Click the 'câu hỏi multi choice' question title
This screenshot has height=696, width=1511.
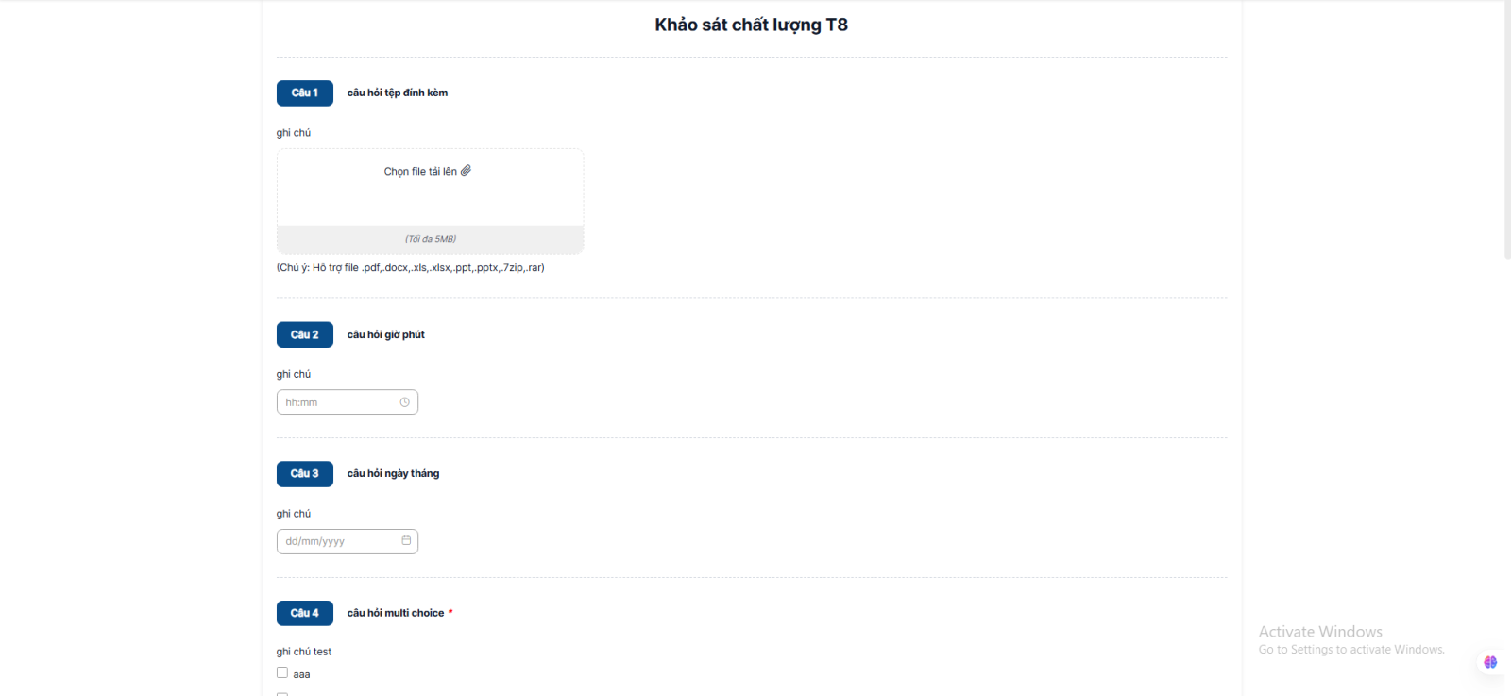[395, 613]
